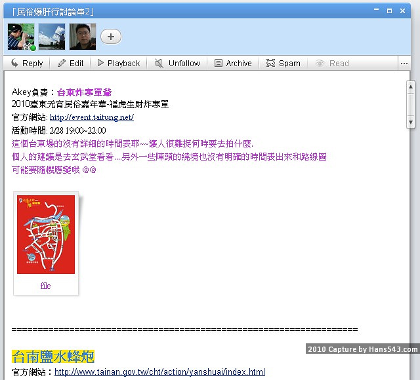Open third participant's avatar with glasses

tap(83, 37)
